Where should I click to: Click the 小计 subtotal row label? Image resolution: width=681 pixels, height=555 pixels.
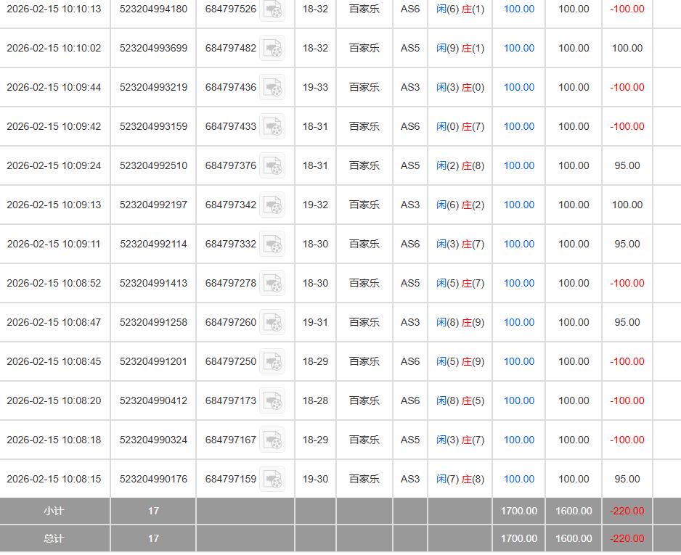[x=54, y=511]
